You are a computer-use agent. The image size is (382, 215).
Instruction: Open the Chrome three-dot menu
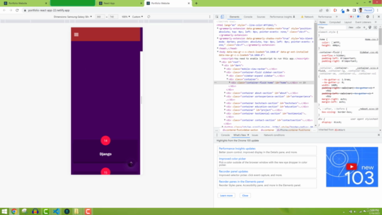coord(378,10)
